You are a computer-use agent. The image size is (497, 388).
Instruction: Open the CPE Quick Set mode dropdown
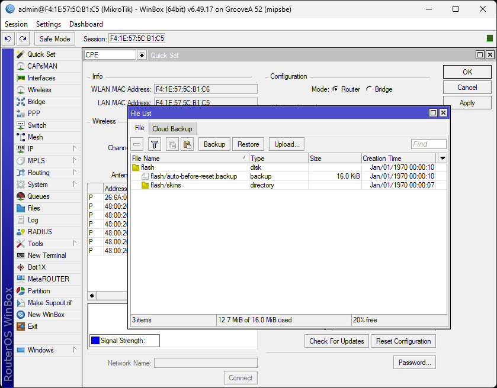coord(142,55)
